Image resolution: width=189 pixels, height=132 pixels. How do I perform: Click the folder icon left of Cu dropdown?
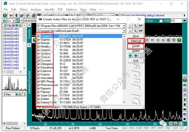pos(4,21)
